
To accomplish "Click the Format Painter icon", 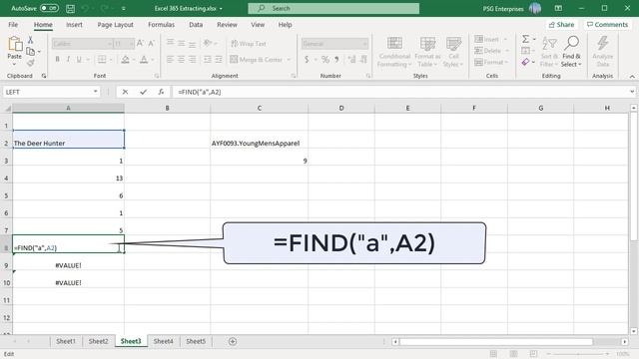I will click(x=30, y=63).
